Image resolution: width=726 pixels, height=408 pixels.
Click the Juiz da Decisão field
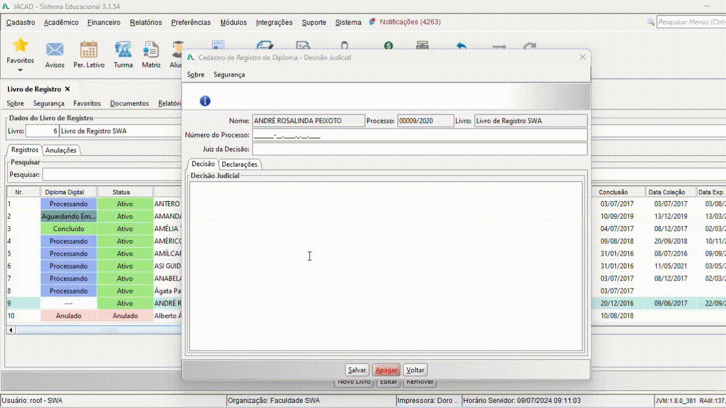[420, 149]
